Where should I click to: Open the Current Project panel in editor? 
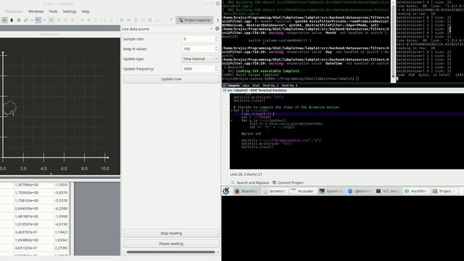coord(288,183)
